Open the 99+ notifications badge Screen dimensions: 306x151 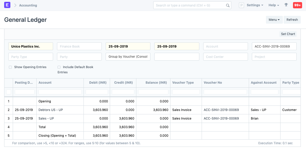point(297,5)
